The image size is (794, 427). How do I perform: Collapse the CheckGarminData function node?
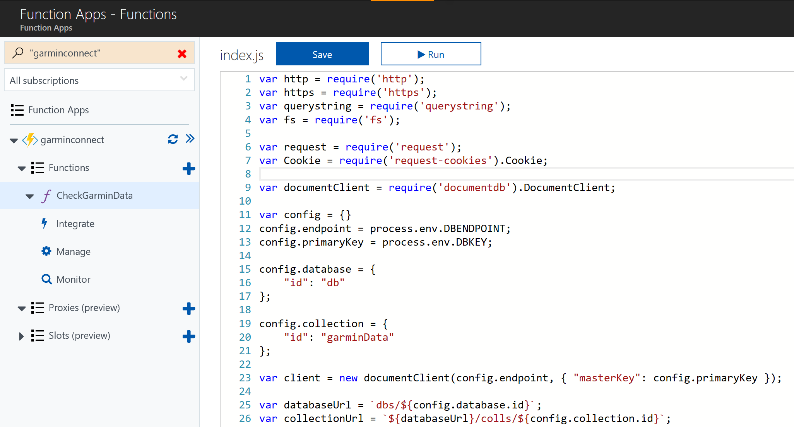(30, 196)
